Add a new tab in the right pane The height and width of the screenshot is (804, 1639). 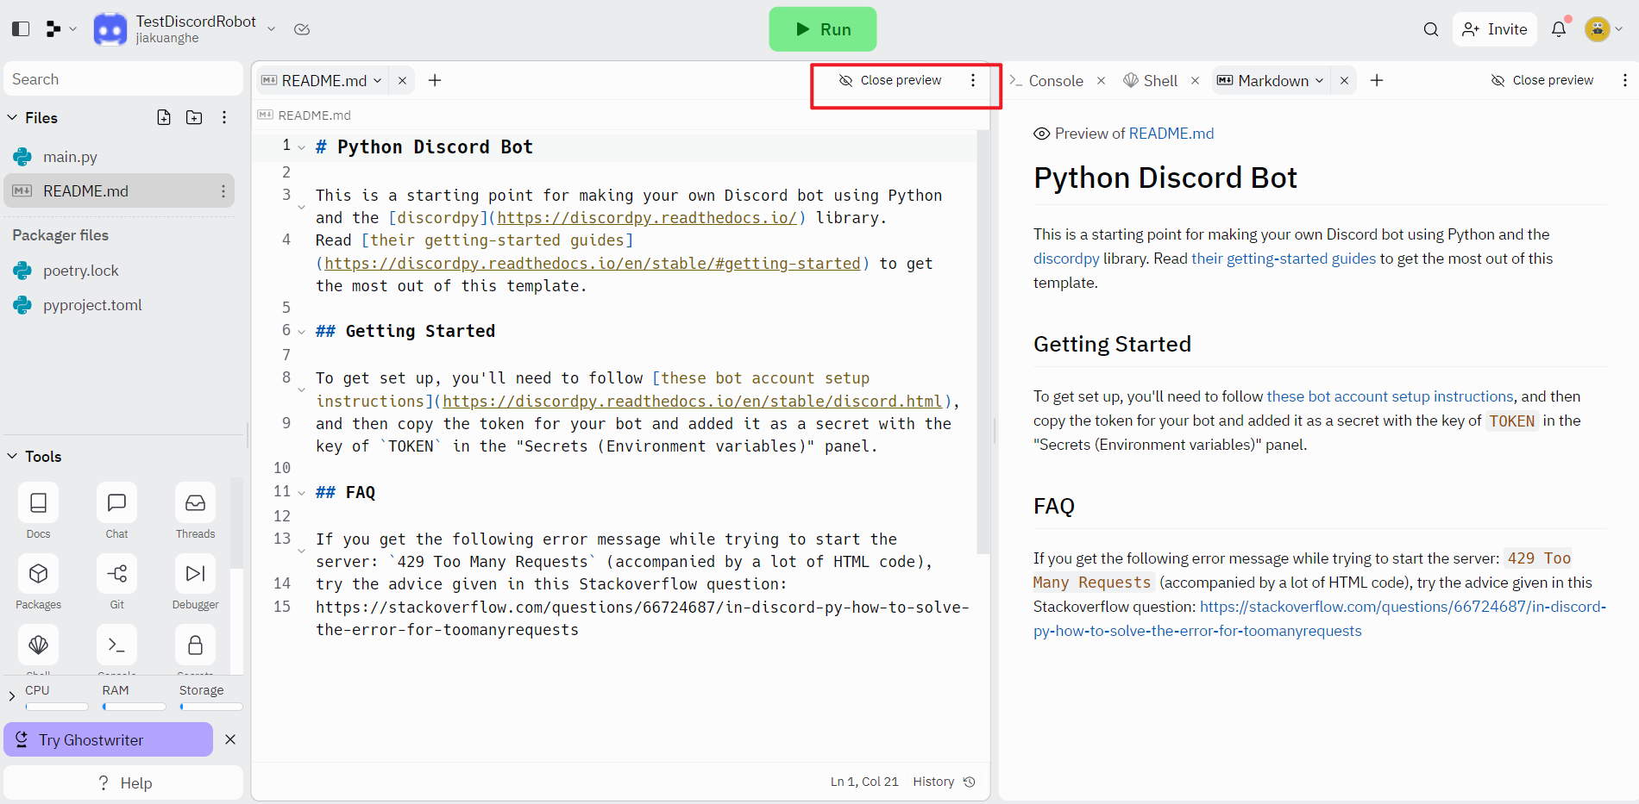point(1377,80)
